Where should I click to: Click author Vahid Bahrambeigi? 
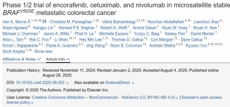tap(119, 22)
